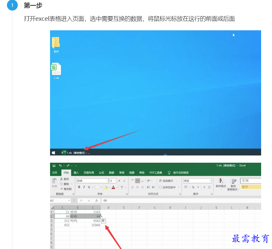
Task: Click the decrease font size icon
Action: pos(124,181)
